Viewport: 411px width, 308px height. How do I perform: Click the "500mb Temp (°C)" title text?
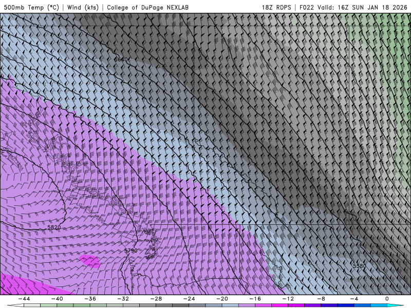point(31,7)
